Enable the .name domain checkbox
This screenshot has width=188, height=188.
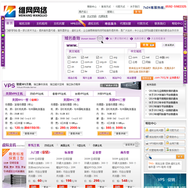83,67
